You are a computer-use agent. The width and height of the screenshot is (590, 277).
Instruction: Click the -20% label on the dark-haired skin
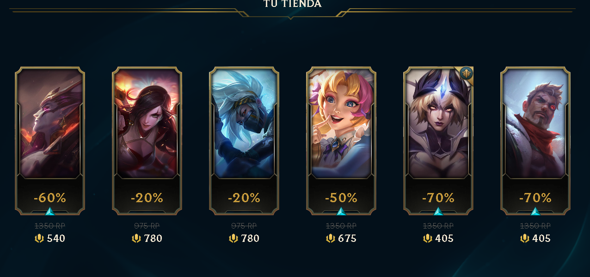coord(147,198)
